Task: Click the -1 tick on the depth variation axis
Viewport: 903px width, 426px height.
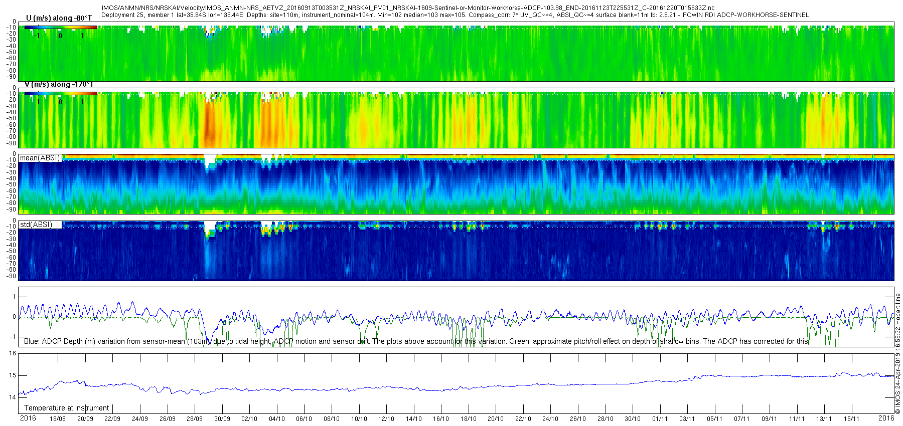Action: 13,337
